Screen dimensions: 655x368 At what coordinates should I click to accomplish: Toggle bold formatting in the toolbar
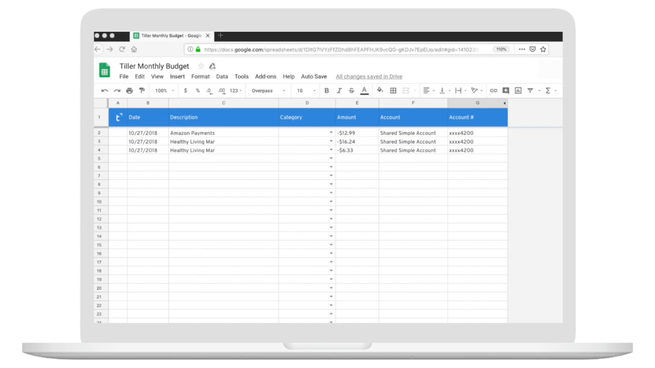pos(326,90)
